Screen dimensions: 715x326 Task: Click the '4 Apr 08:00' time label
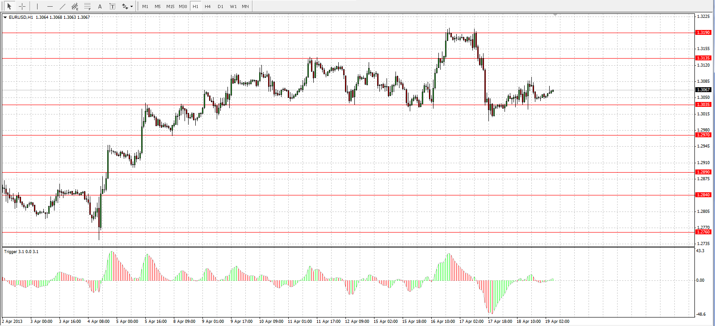[98, 322]
